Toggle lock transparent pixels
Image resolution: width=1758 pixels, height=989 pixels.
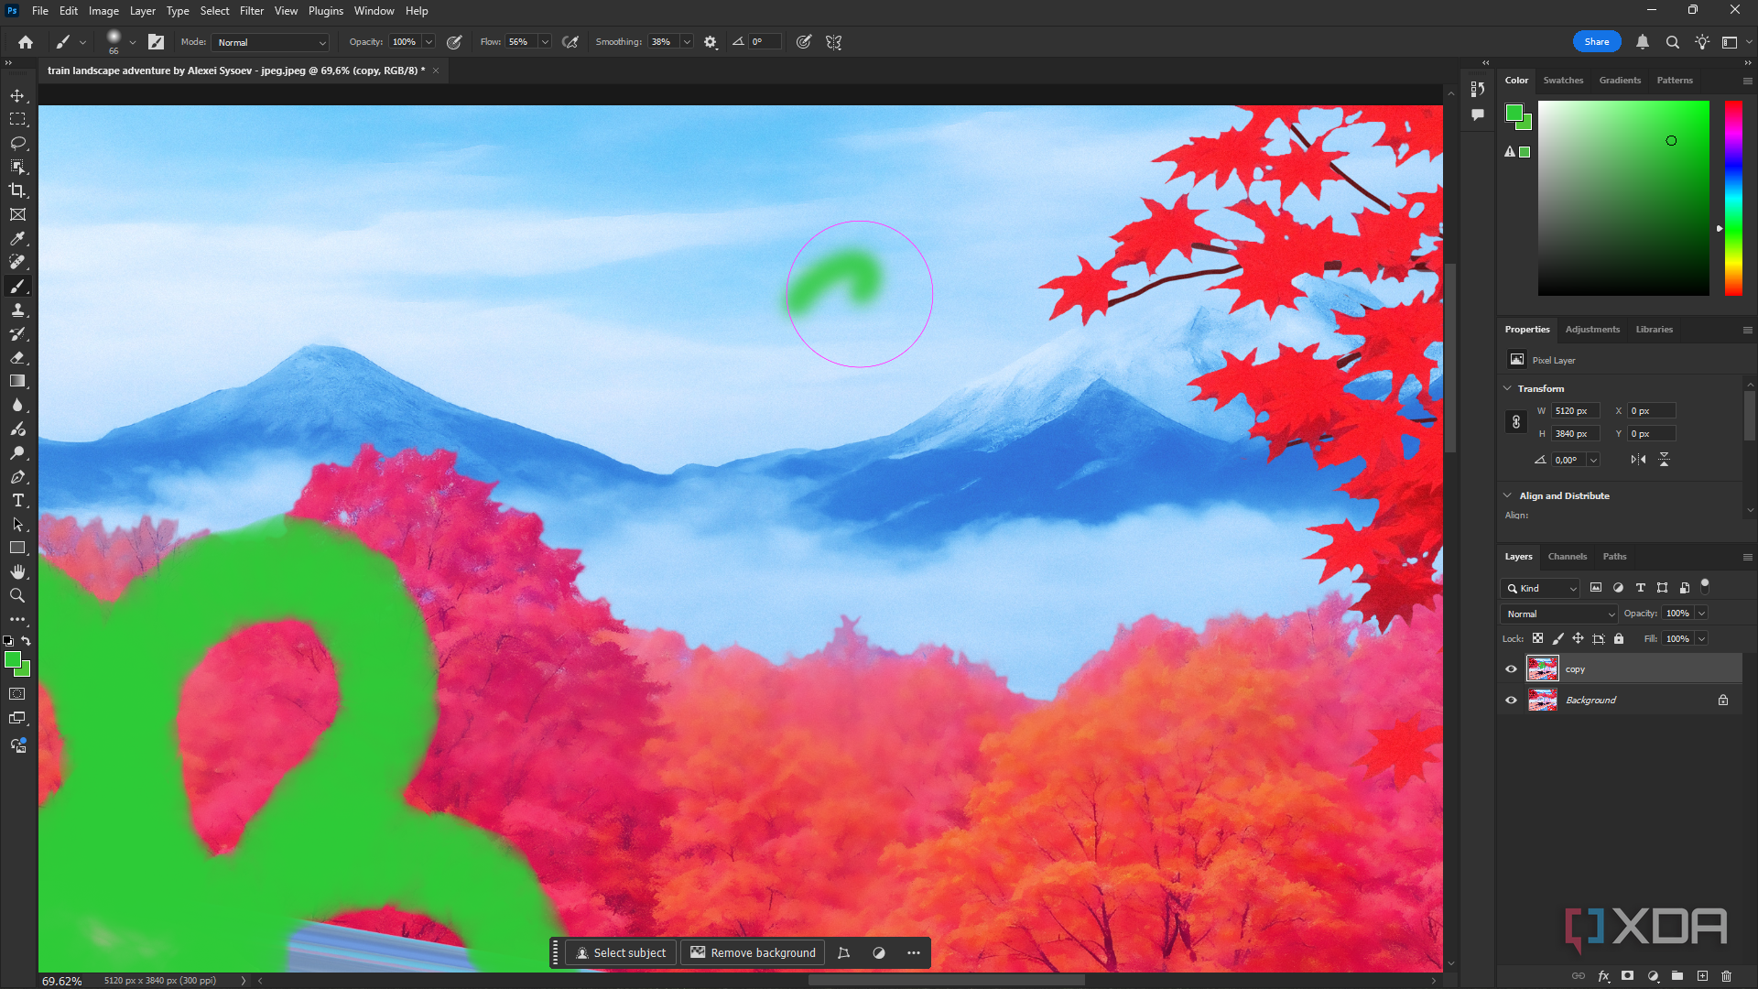pos(1537,639)
